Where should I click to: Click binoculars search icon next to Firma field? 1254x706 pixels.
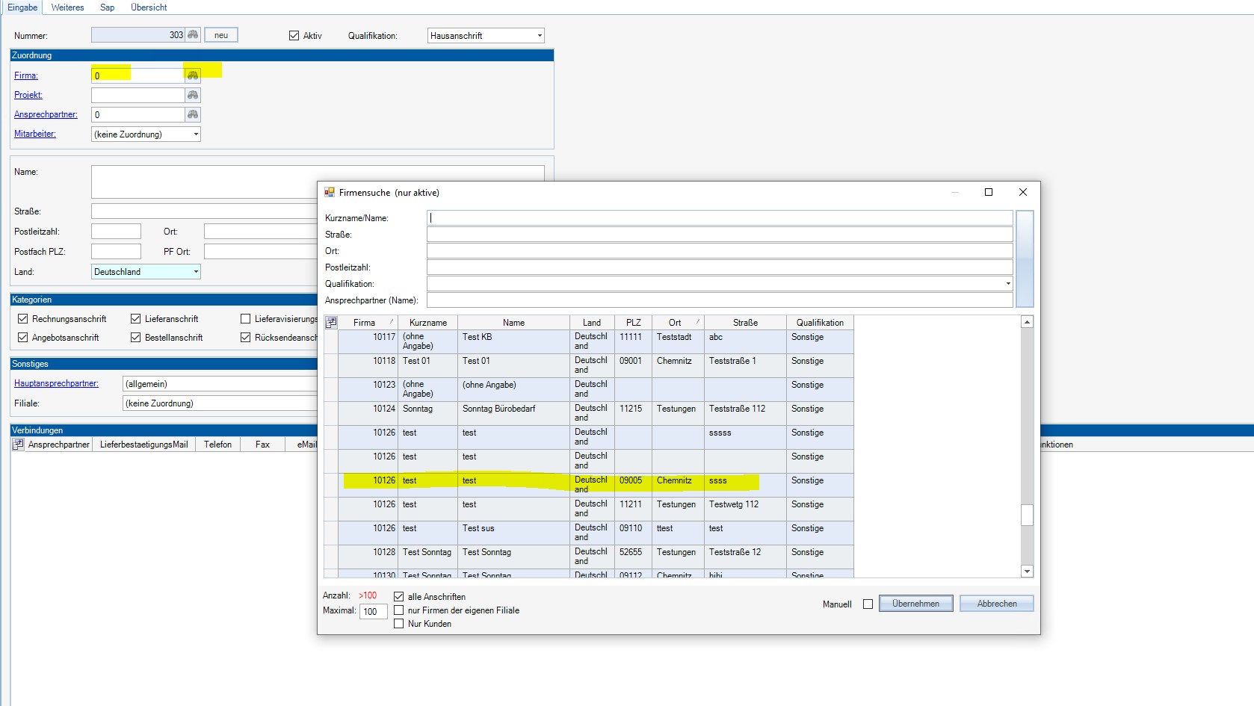pos(193,75)
